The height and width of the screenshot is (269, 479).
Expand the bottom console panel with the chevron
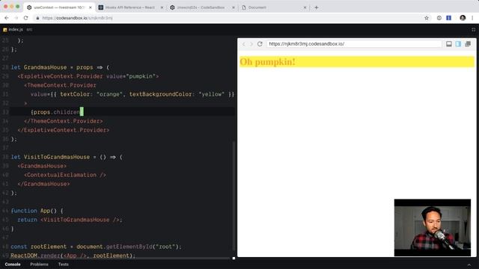click(469, 265)
